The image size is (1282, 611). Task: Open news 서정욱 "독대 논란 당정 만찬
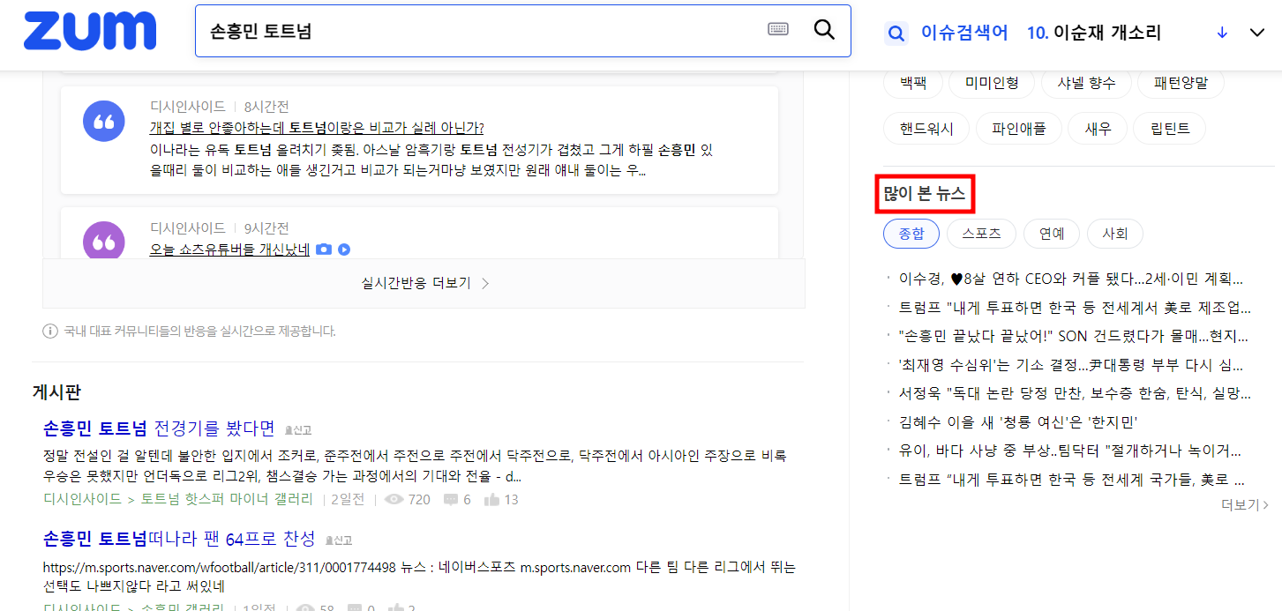1074,393
